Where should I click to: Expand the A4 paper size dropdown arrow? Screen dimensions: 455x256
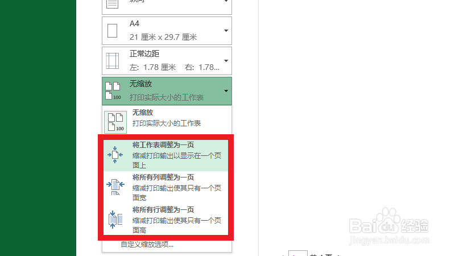click(226, 31)
